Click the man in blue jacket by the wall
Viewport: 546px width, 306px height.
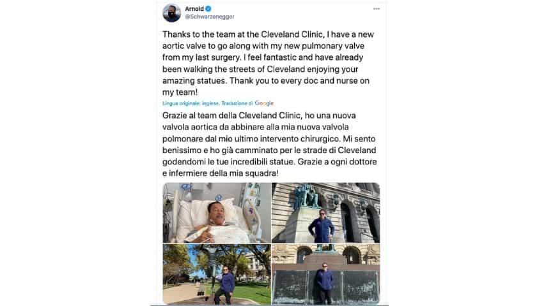coord(324,282)
